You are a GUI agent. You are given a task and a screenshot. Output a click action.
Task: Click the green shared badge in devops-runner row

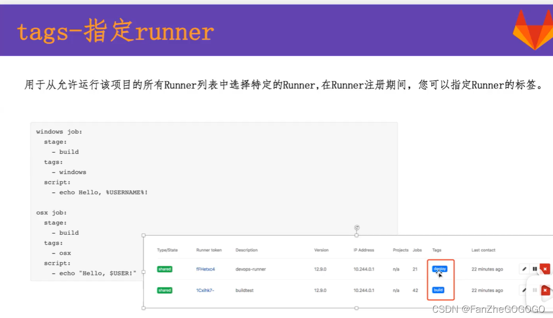point(165,269)
